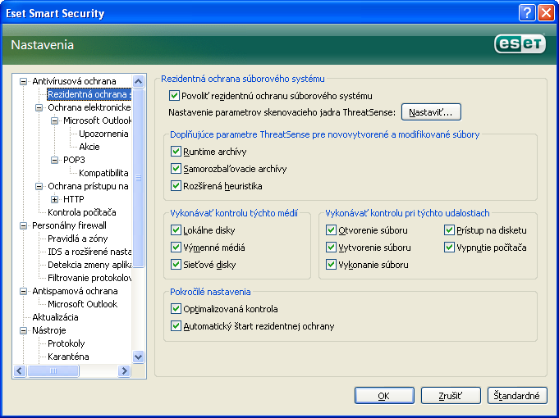Click the tree horizontal scrollbar thumb
Image resolution: width=559 pixels, height=418 pixels.
tap(53, 370)
